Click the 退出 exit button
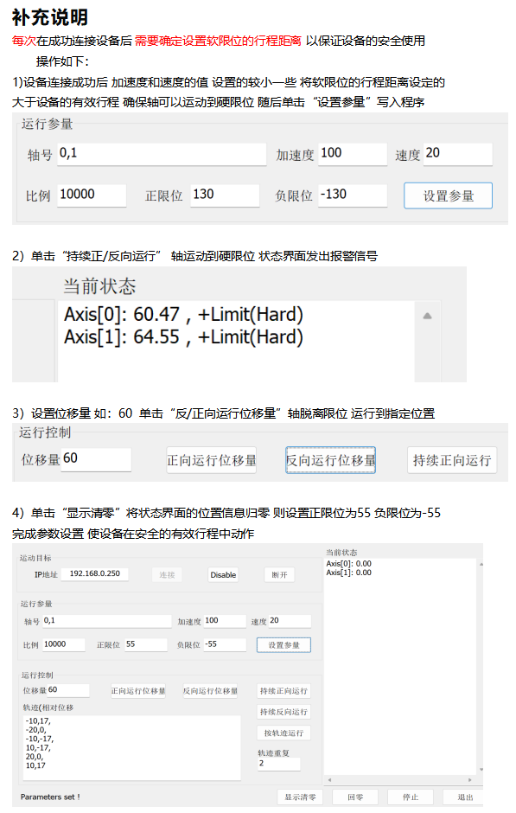 (465, 797)
